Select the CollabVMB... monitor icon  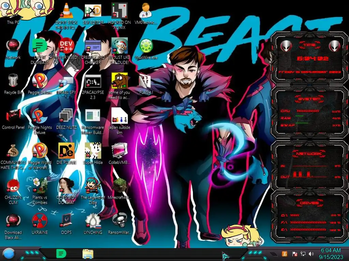click(x=119, y=154)
